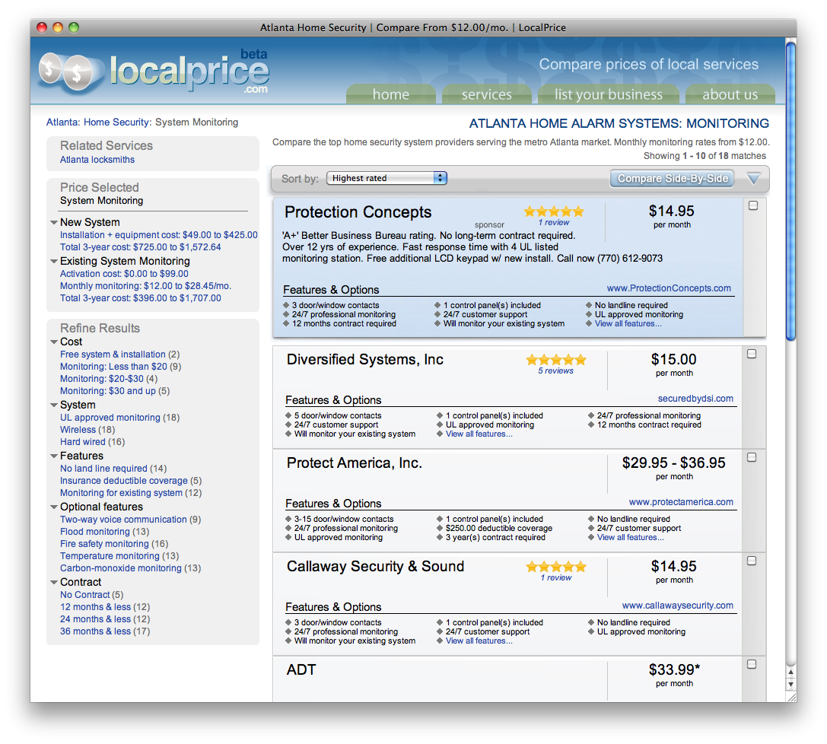
Task: Click the window resize grip icon
Action: (791, 697)
